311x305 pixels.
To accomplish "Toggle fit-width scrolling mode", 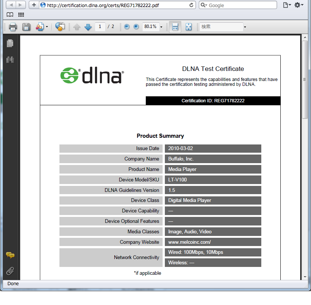I will [x=175, y=27].
